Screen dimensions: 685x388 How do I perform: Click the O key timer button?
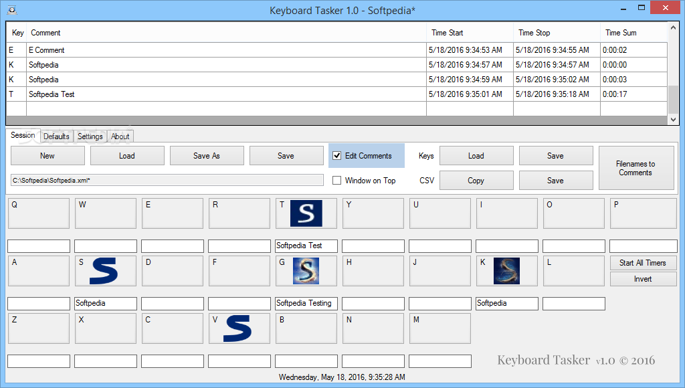[573, 213]
